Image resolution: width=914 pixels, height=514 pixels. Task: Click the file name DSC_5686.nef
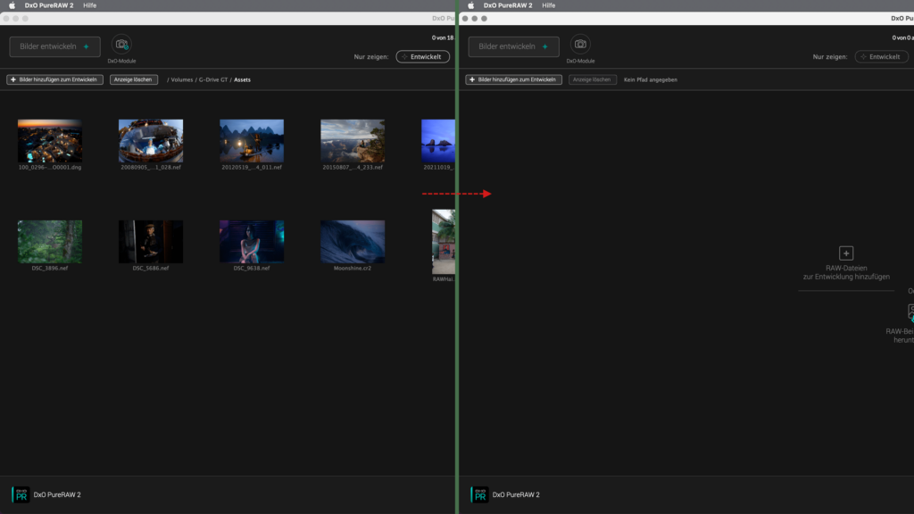(x=150, y=268)
